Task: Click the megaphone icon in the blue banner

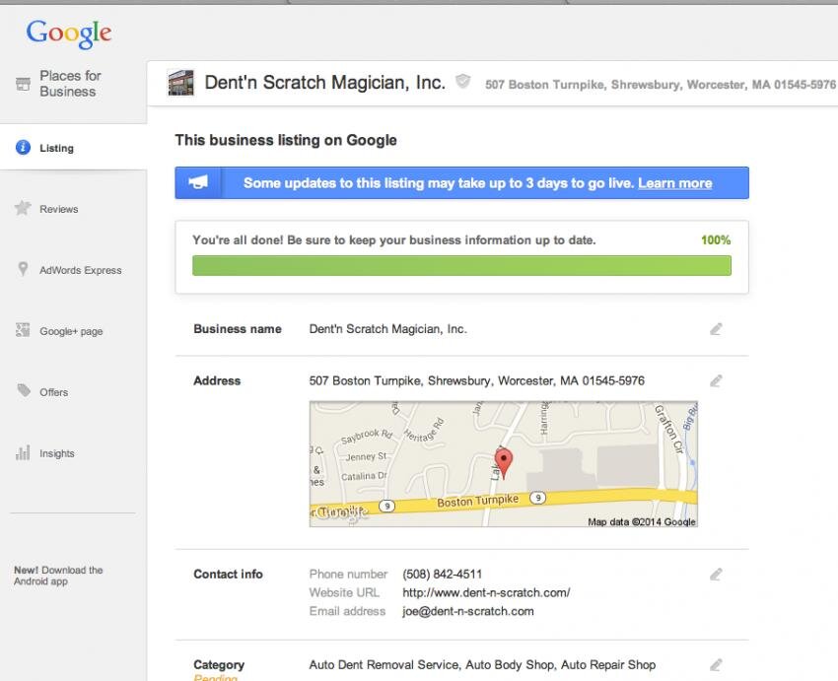Action: [198, 182]
